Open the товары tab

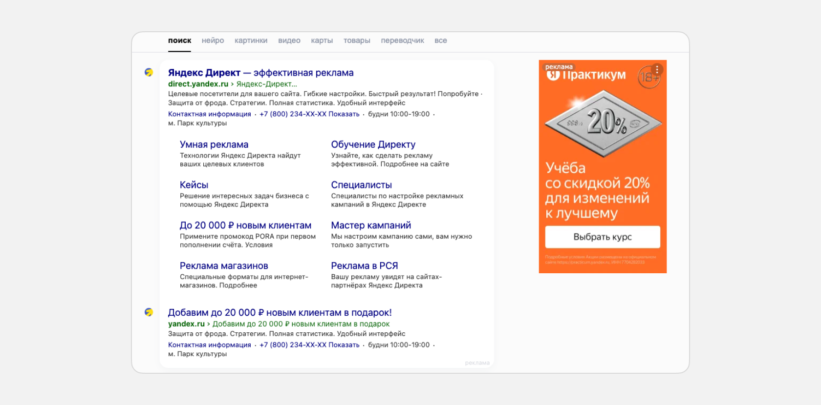click(x=357, y=40)
